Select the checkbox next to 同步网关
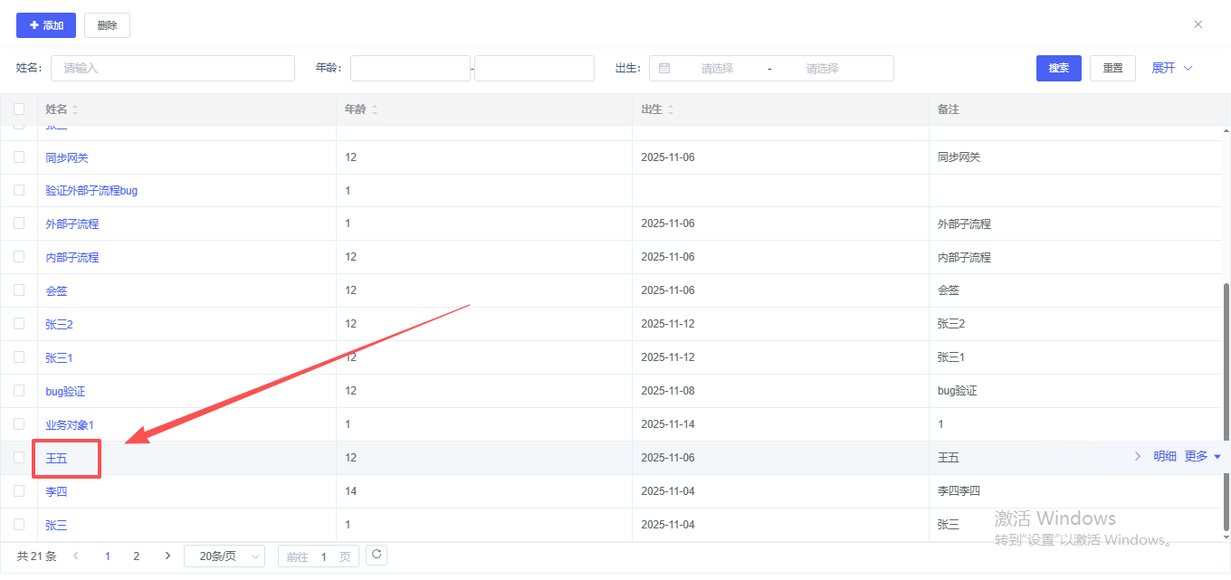 [19, 157]
